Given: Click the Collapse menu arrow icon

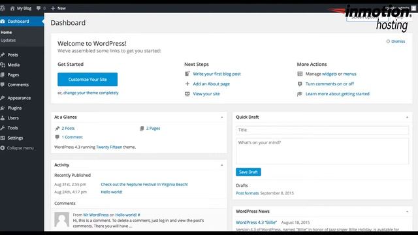Looking at the screenshot, I should (3, 148).
